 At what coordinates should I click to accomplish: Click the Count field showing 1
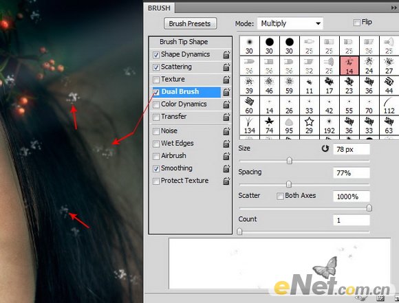[352, 220]
